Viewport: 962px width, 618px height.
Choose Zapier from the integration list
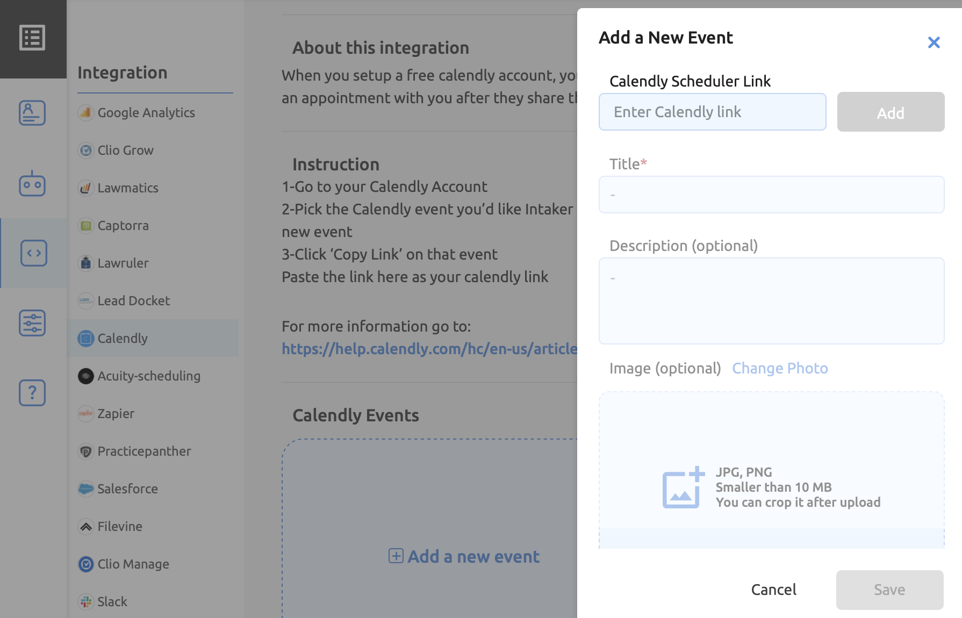click(x=116, y=414)
